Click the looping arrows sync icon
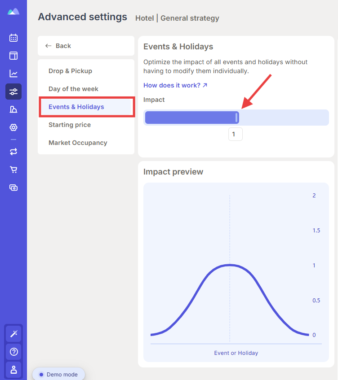This screenshot has width=338, height=380. (x=13, y=152)
